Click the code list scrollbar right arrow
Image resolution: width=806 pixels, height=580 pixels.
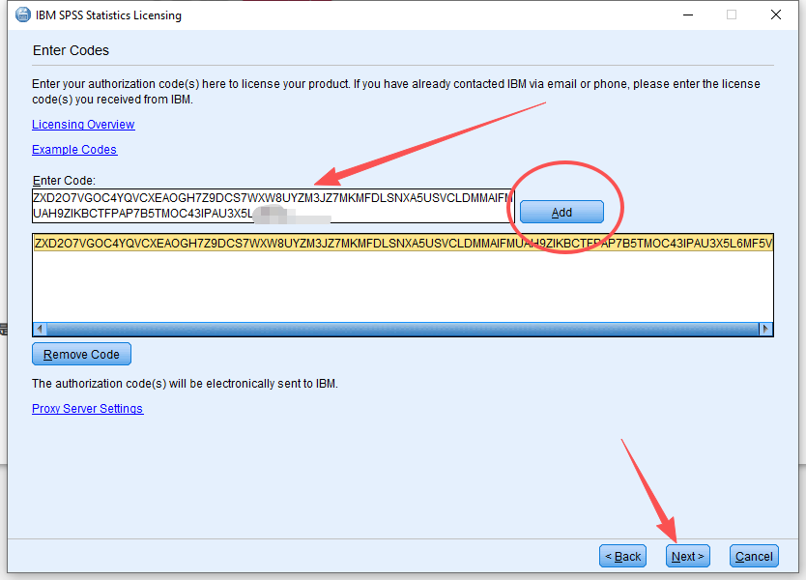[766, 329]
